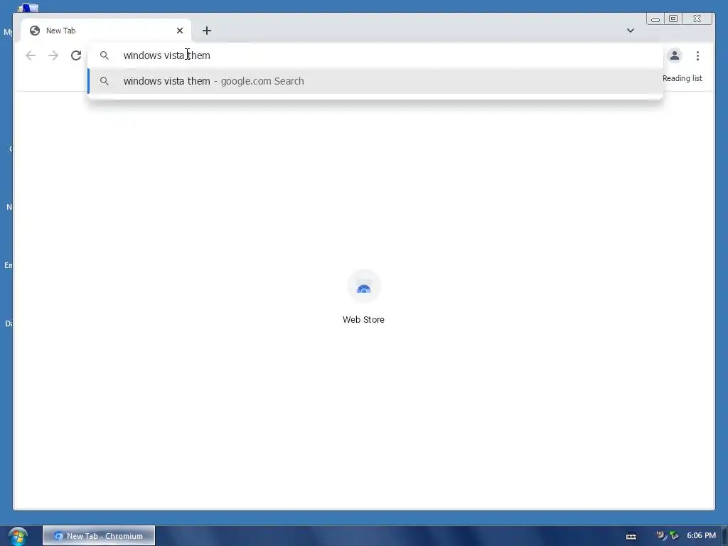This screenshot has width=728, height=546.
Task: Open a new tab with plus button
Action: tap(207, 31)
